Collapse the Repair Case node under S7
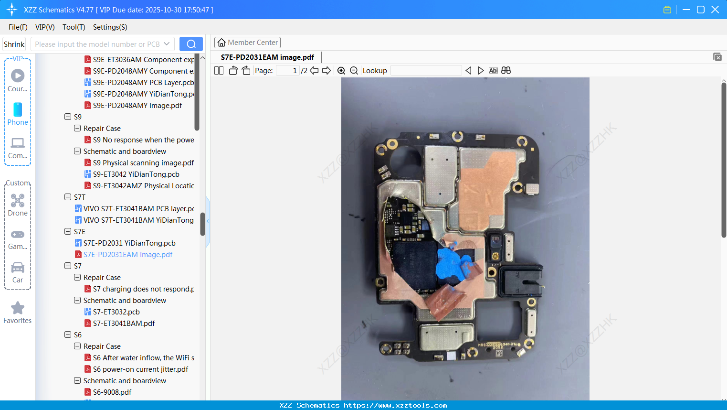This screenshot has height=410, width=727. (x=77, y=277)
